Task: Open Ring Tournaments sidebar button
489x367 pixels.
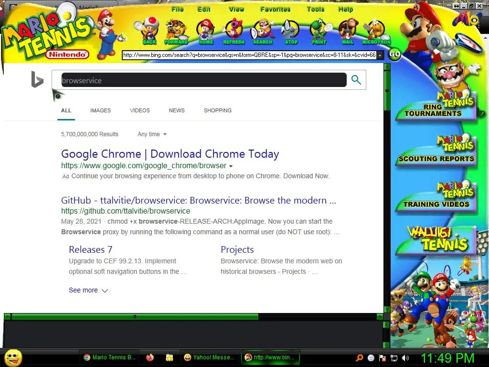Action: click(x=436, y=106)
